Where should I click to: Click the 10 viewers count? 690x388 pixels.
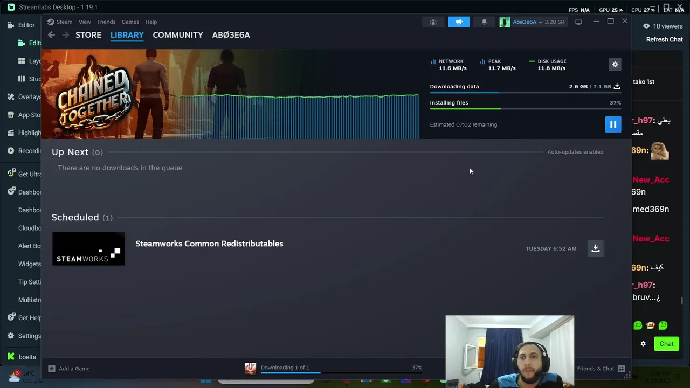coord(668,26)
